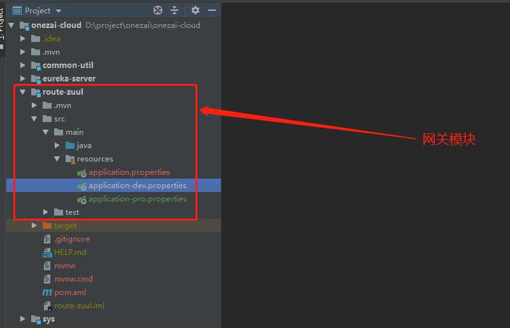Click the locate/scroll-from-source target icon
Image resolution: width=510 pixels, height=328 pixels.
tap(158, 10)
